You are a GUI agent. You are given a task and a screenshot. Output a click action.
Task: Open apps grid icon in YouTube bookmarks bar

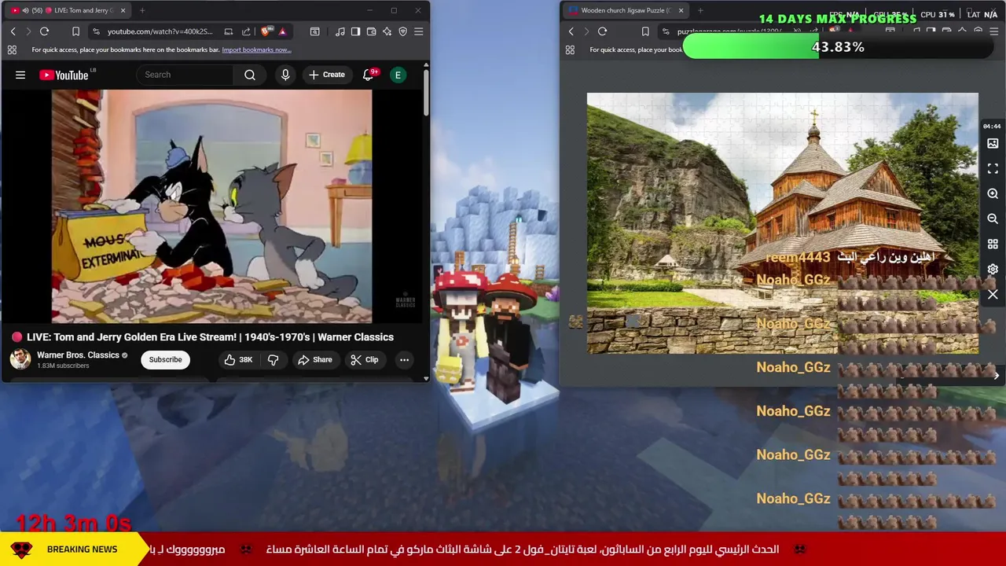coord(12,50)
